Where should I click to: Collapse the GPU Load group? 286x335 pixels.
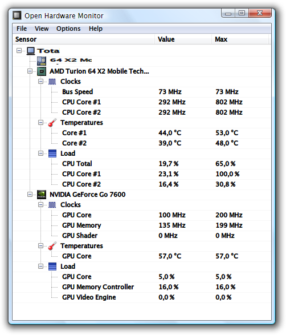(40, 267)
